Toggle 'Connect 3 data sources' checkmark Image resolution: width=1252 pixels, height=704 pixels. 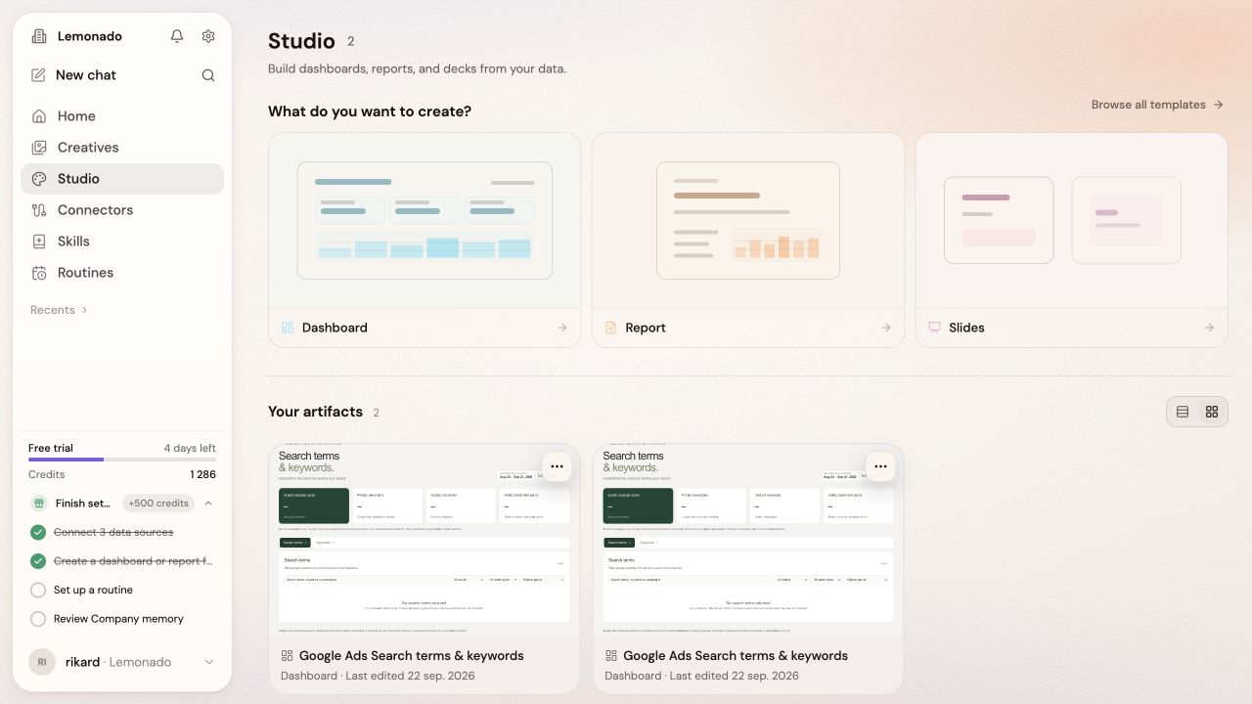[x=38, y=533]
